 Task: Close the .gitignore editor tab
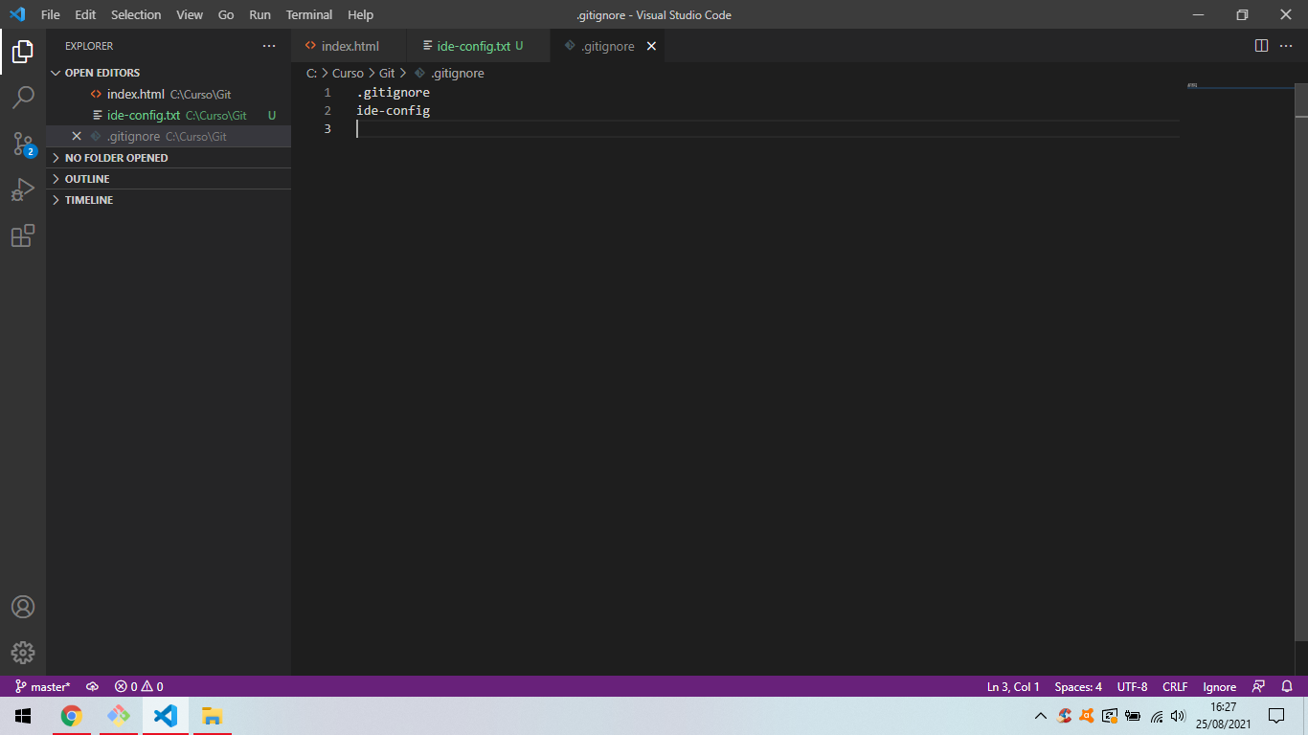pyautogui.click(x=651, y=46)
